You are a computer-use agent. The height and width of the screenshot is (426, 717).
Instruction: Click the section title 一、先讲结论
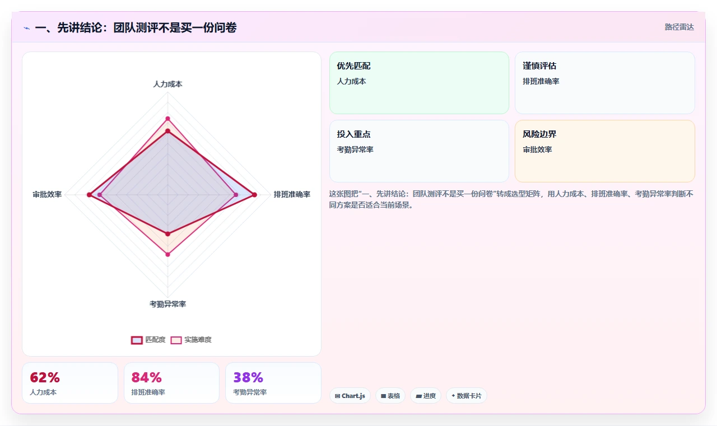click(136, 27)
